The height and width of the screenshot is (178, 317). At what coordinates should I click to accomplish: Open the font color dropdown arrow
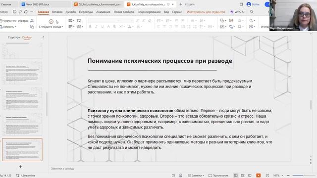(133, 27)
